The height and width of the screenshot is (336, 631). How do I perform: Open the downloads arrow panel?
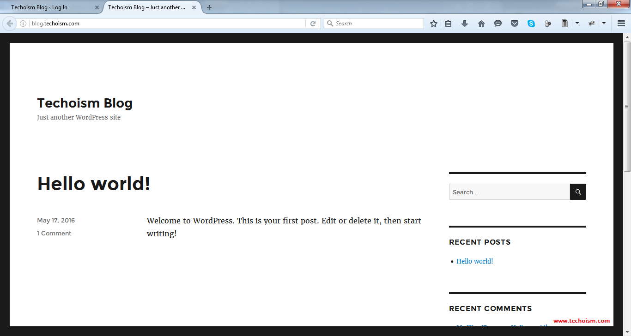click(x=465, y=24)
